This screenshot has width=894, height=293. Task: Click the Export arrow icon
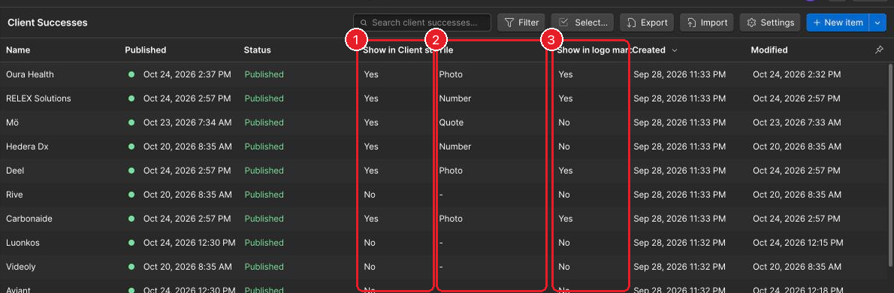point(631,23)
